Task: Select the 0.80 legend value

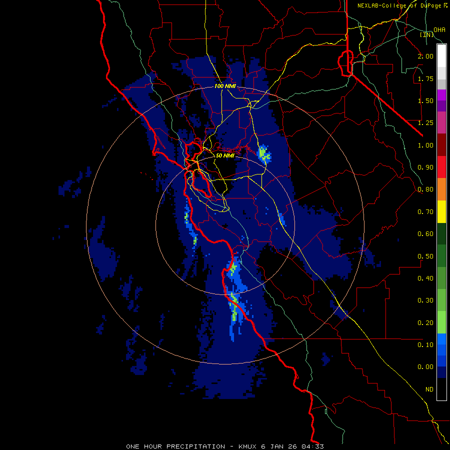Action: pyautogui.click(x=425, y=189)
